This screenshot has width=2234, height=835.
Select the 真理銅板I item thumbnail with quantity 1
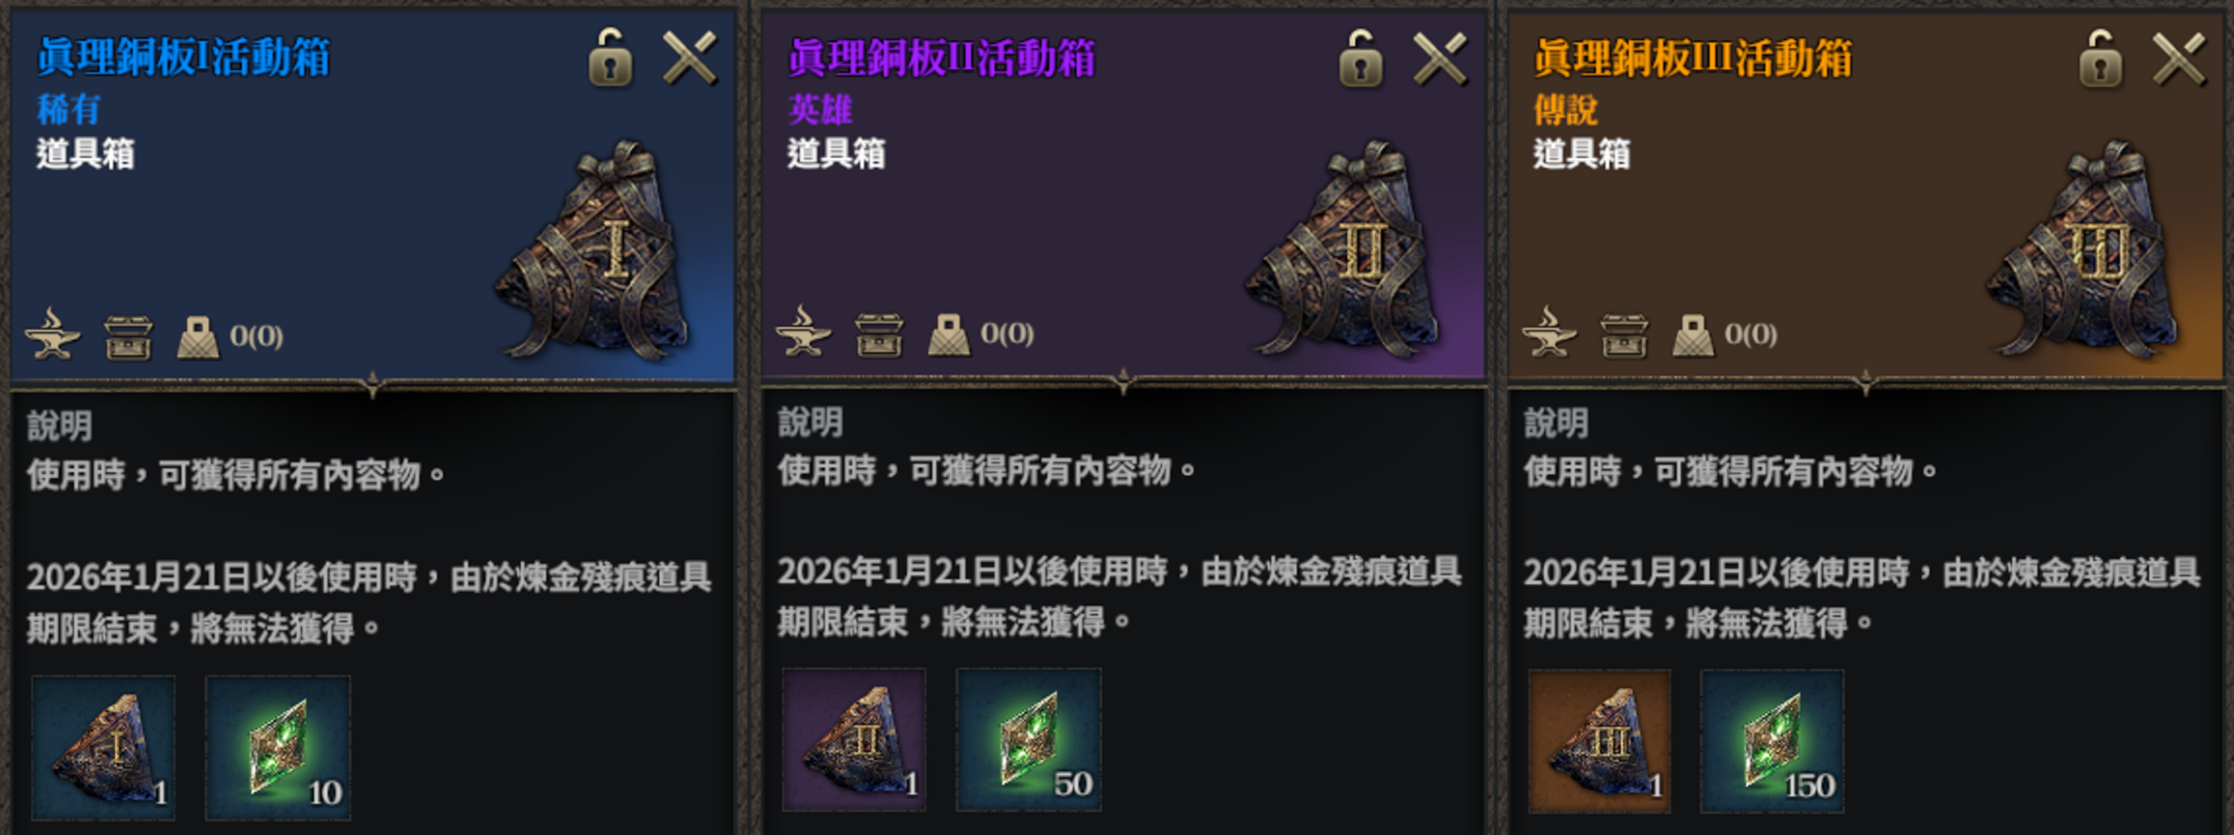pos(103,748)
